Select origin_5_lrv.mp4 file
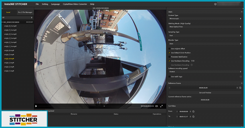The height and width of the screenshot is (128, 245). point(10,30)
